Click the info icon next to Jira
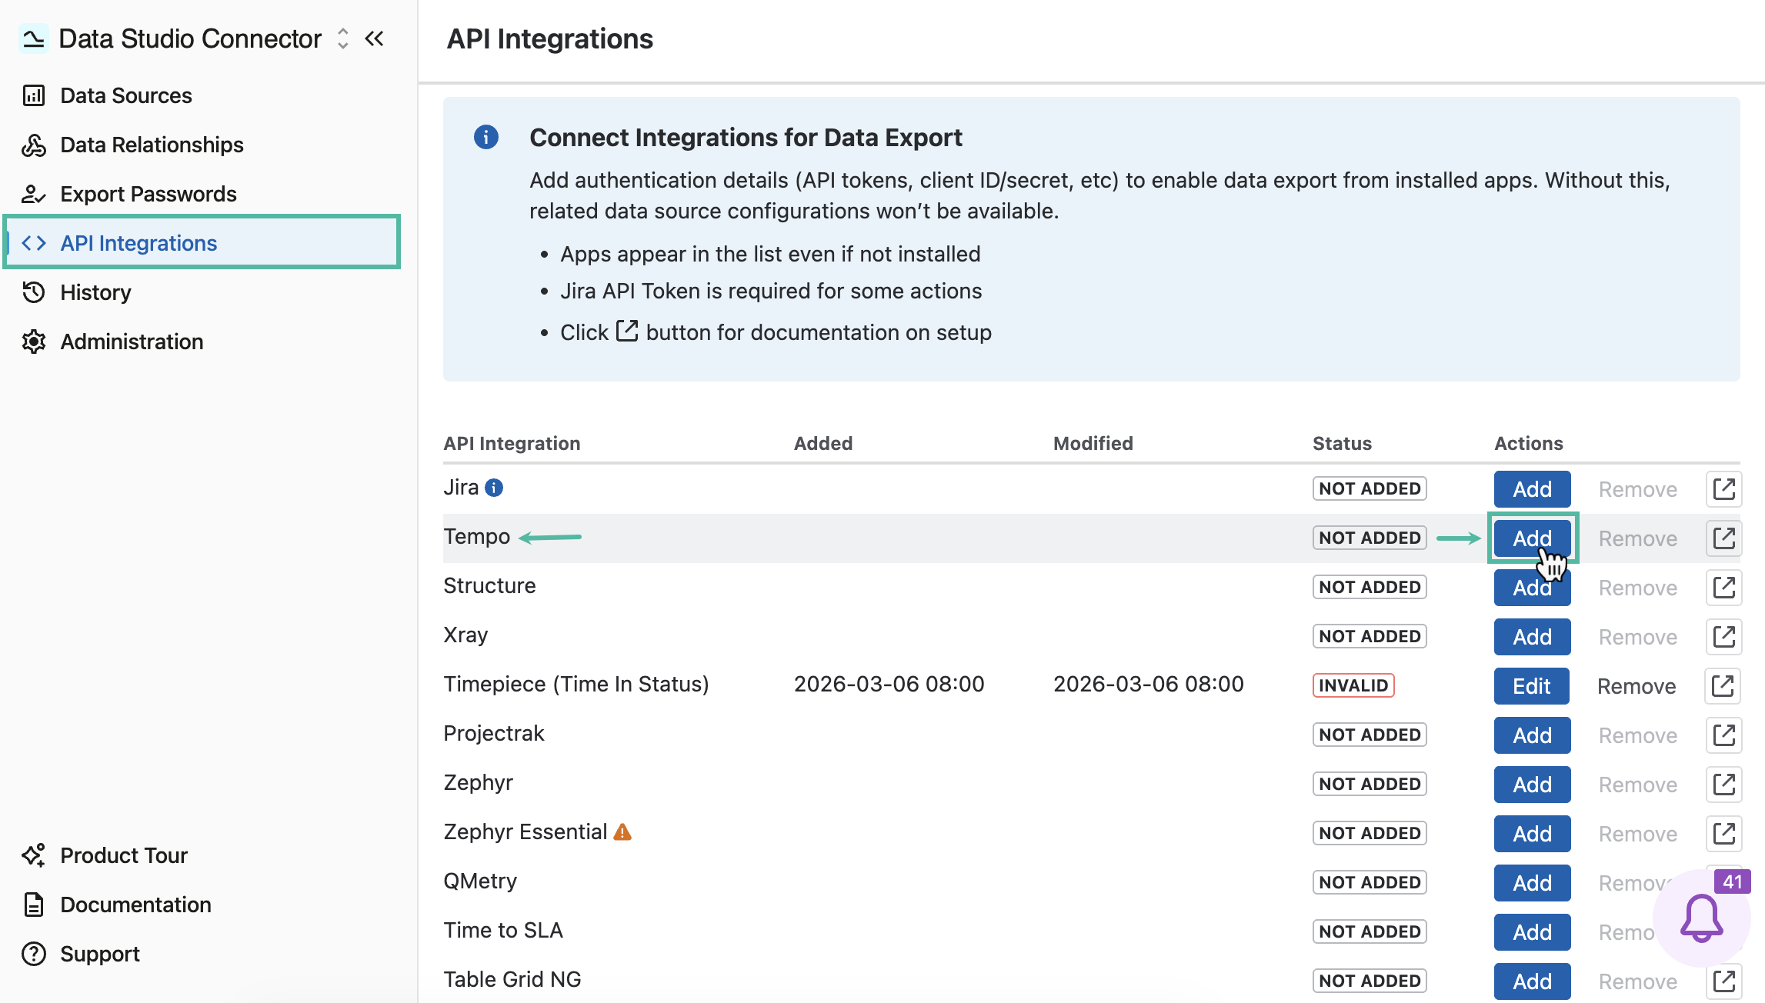The width and height of the screenshot is (1765, 1003). pyautogui.click(x=494, y=488)
